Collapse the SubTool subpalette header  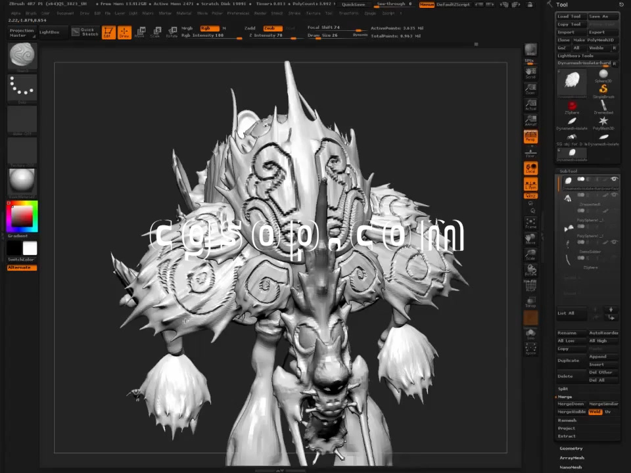point(568,171)
